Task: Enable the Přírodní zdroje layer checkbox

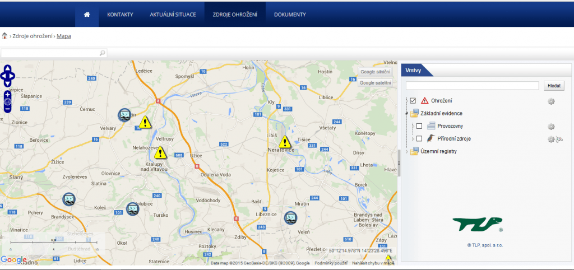Action: 419,138
